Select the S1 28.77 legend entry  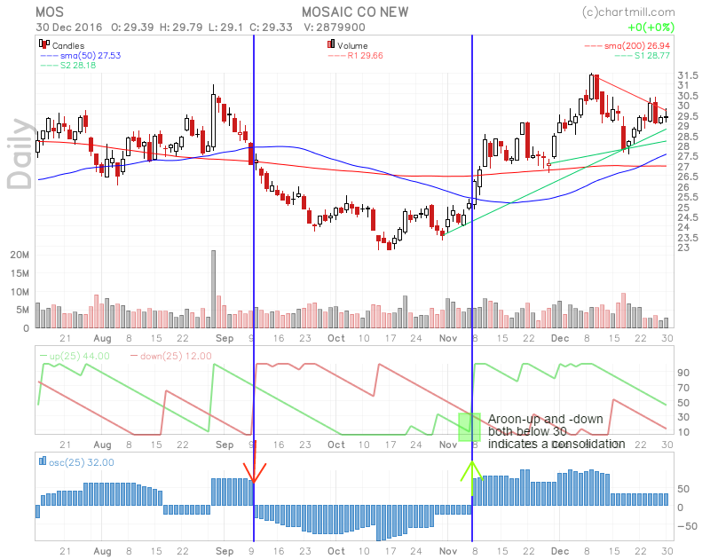[x=642, y=56]
